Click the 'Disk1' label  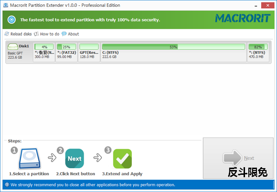click(24, 46)
